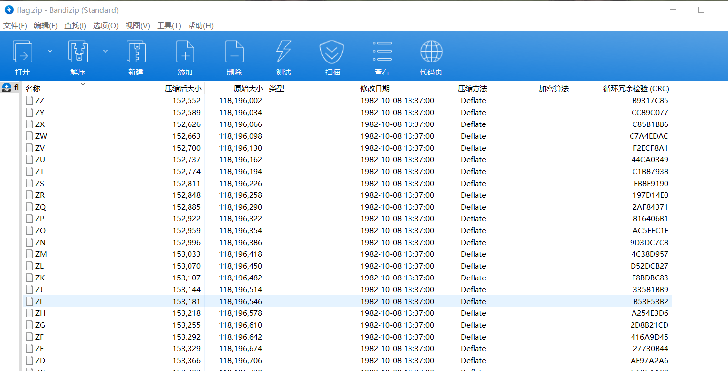Click the file icon of ZT
Viewport: 728px width, 371px height.
click(x=30, y=171)
